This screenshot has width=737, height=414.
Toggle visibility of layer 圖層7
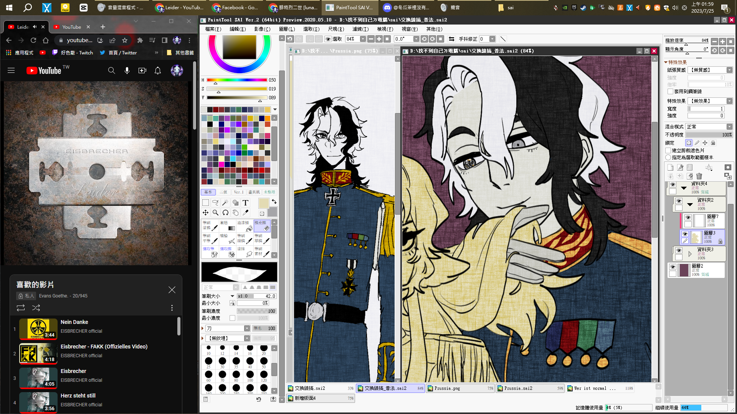click(x=688, y=217)
